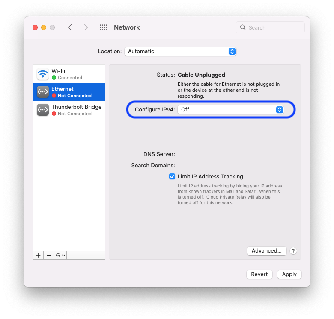Close the Network window

click(x=35, y=27)
